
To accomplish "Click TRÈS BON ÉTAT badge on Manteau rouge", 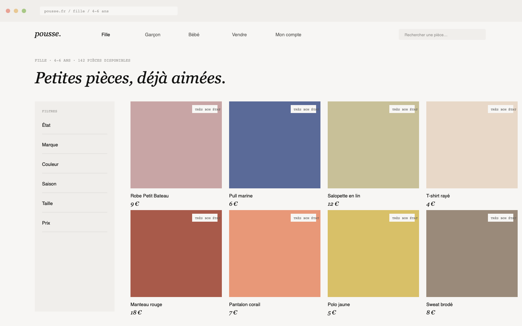I will (205, 218).
